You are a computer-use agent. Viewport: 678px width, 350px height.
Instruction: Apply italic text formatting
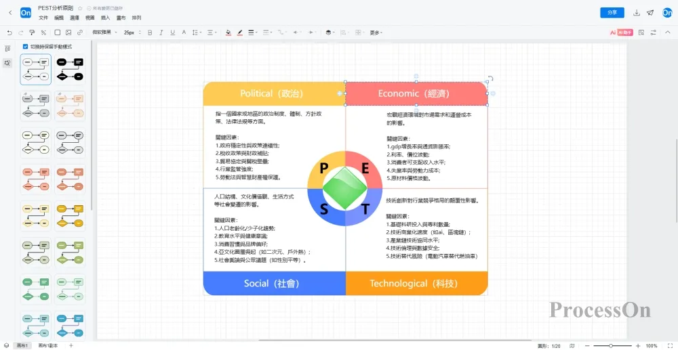(161, 32)
